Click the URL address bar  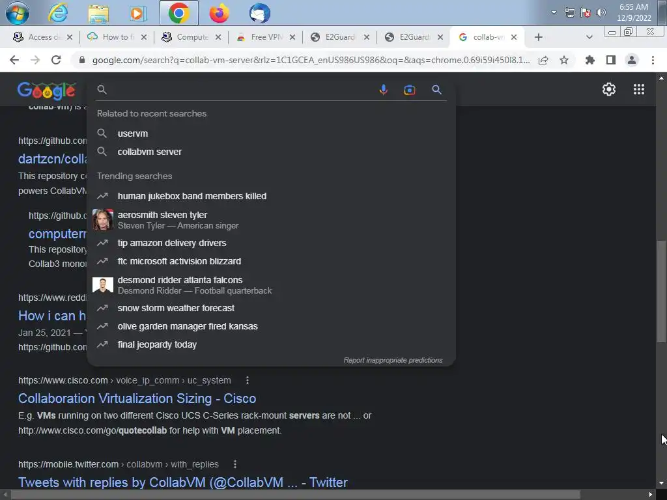point(311,60)
